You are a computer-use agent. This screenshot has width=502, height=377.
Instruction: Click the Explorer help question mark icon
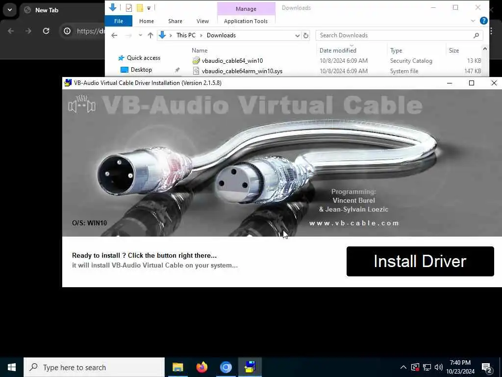tap(483, 21)
